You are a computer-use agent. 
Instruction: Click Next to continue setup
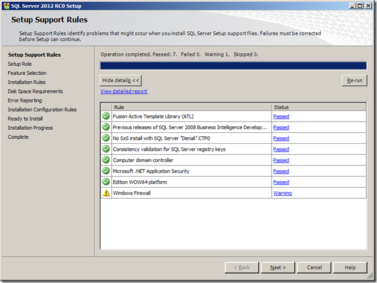point(278,267)
